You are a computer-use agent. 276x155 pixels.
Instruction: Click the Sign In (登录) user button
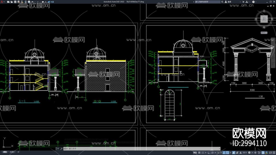(228, 2)
